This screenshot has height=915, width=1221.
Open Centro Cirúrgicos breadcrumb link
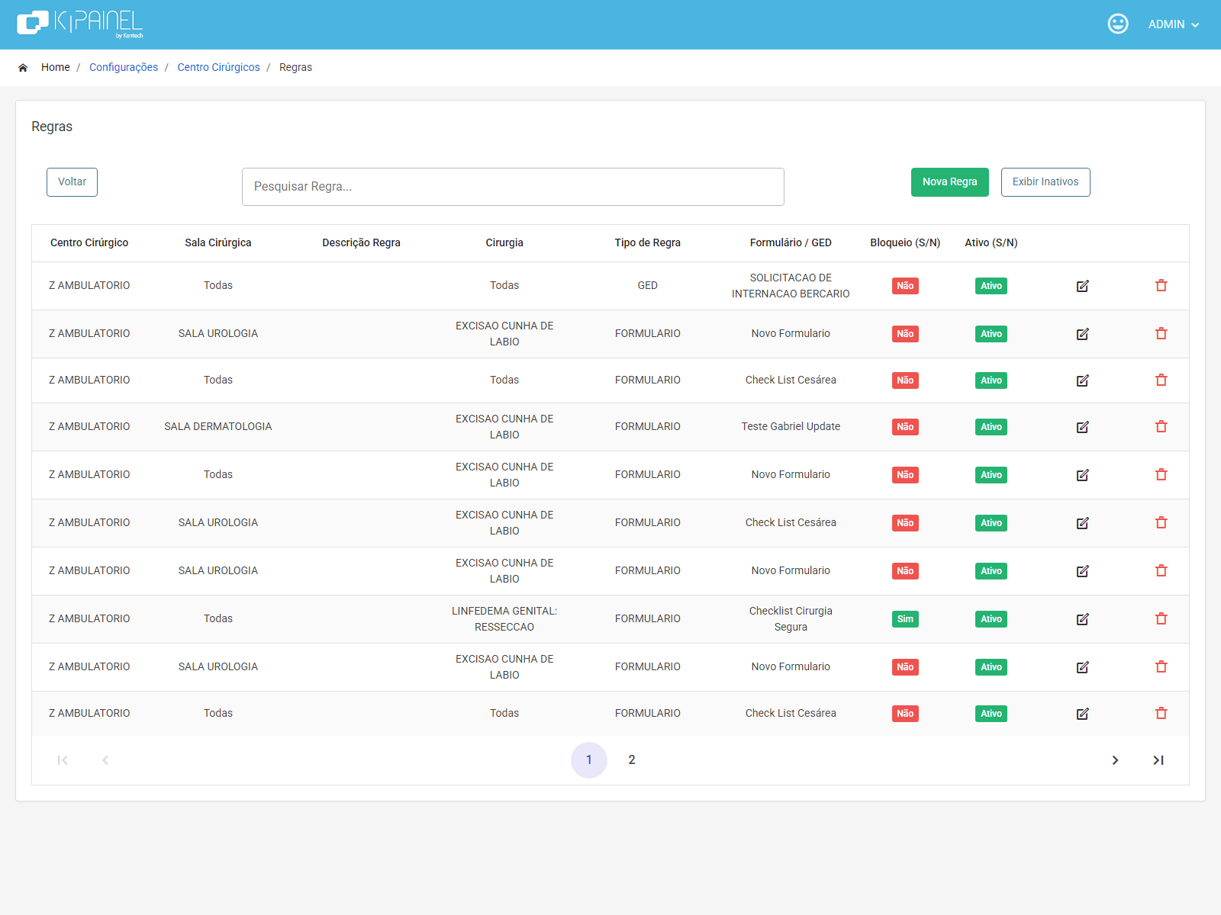[219, 67]
